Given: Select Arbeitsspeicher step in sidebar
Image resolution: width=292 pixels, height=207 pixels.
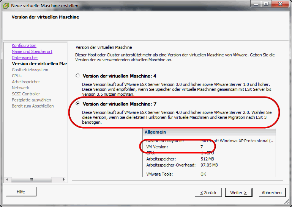Looking at the screenshot, I should [25, 82].
